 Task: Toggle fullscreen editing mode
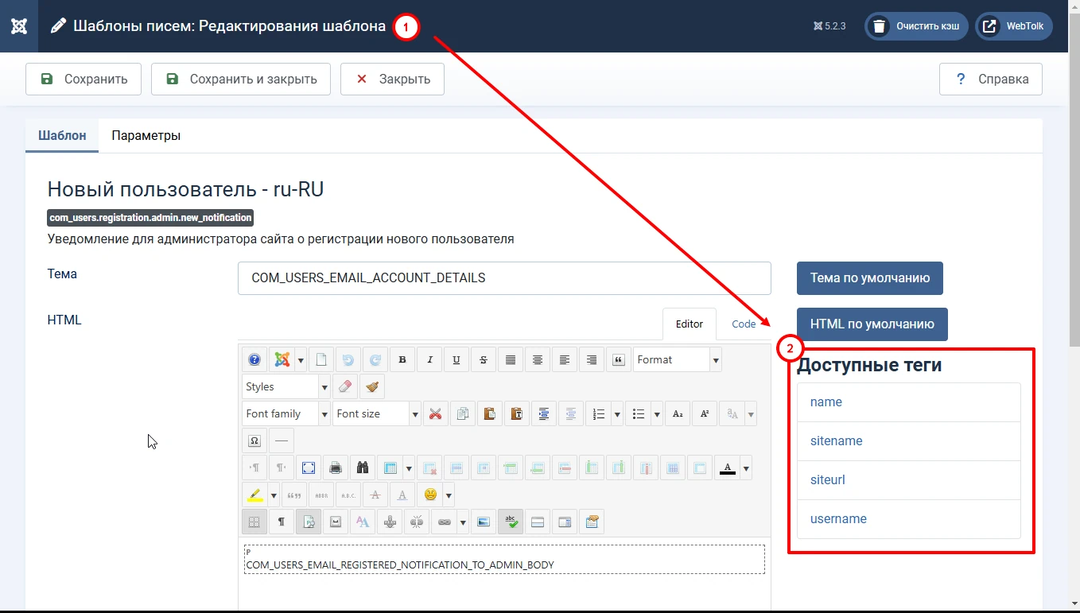(x=309, y=468)
